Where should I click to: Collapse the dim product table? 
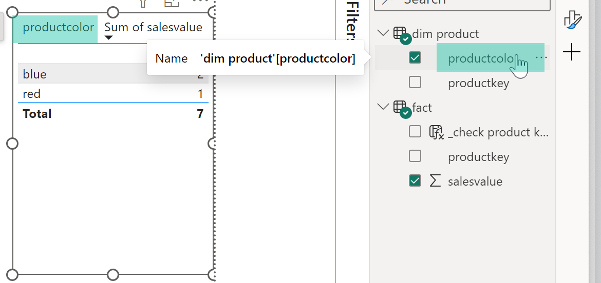pos(383,33)
